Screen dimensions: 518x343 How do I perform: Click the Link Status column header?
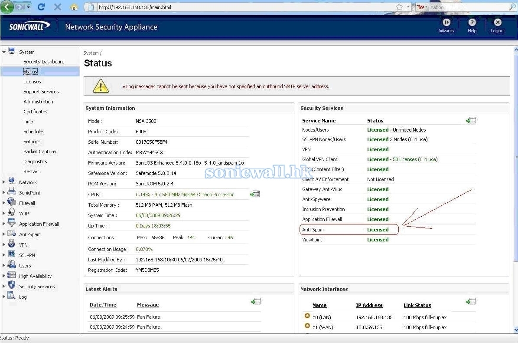point(417,305)
